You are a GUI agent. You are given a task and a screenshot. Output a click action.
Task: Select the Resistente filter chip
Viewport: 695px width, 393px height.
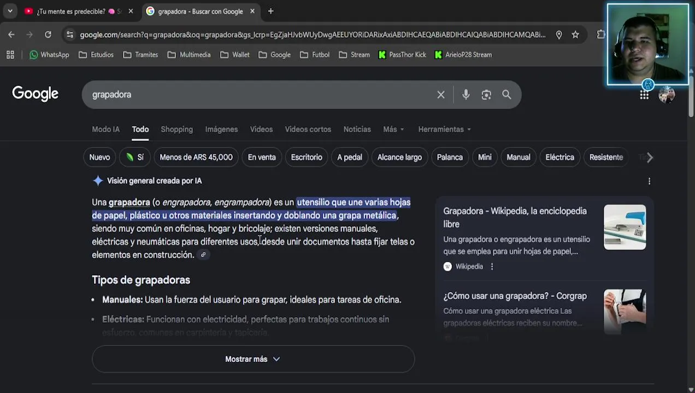(606, 157)
